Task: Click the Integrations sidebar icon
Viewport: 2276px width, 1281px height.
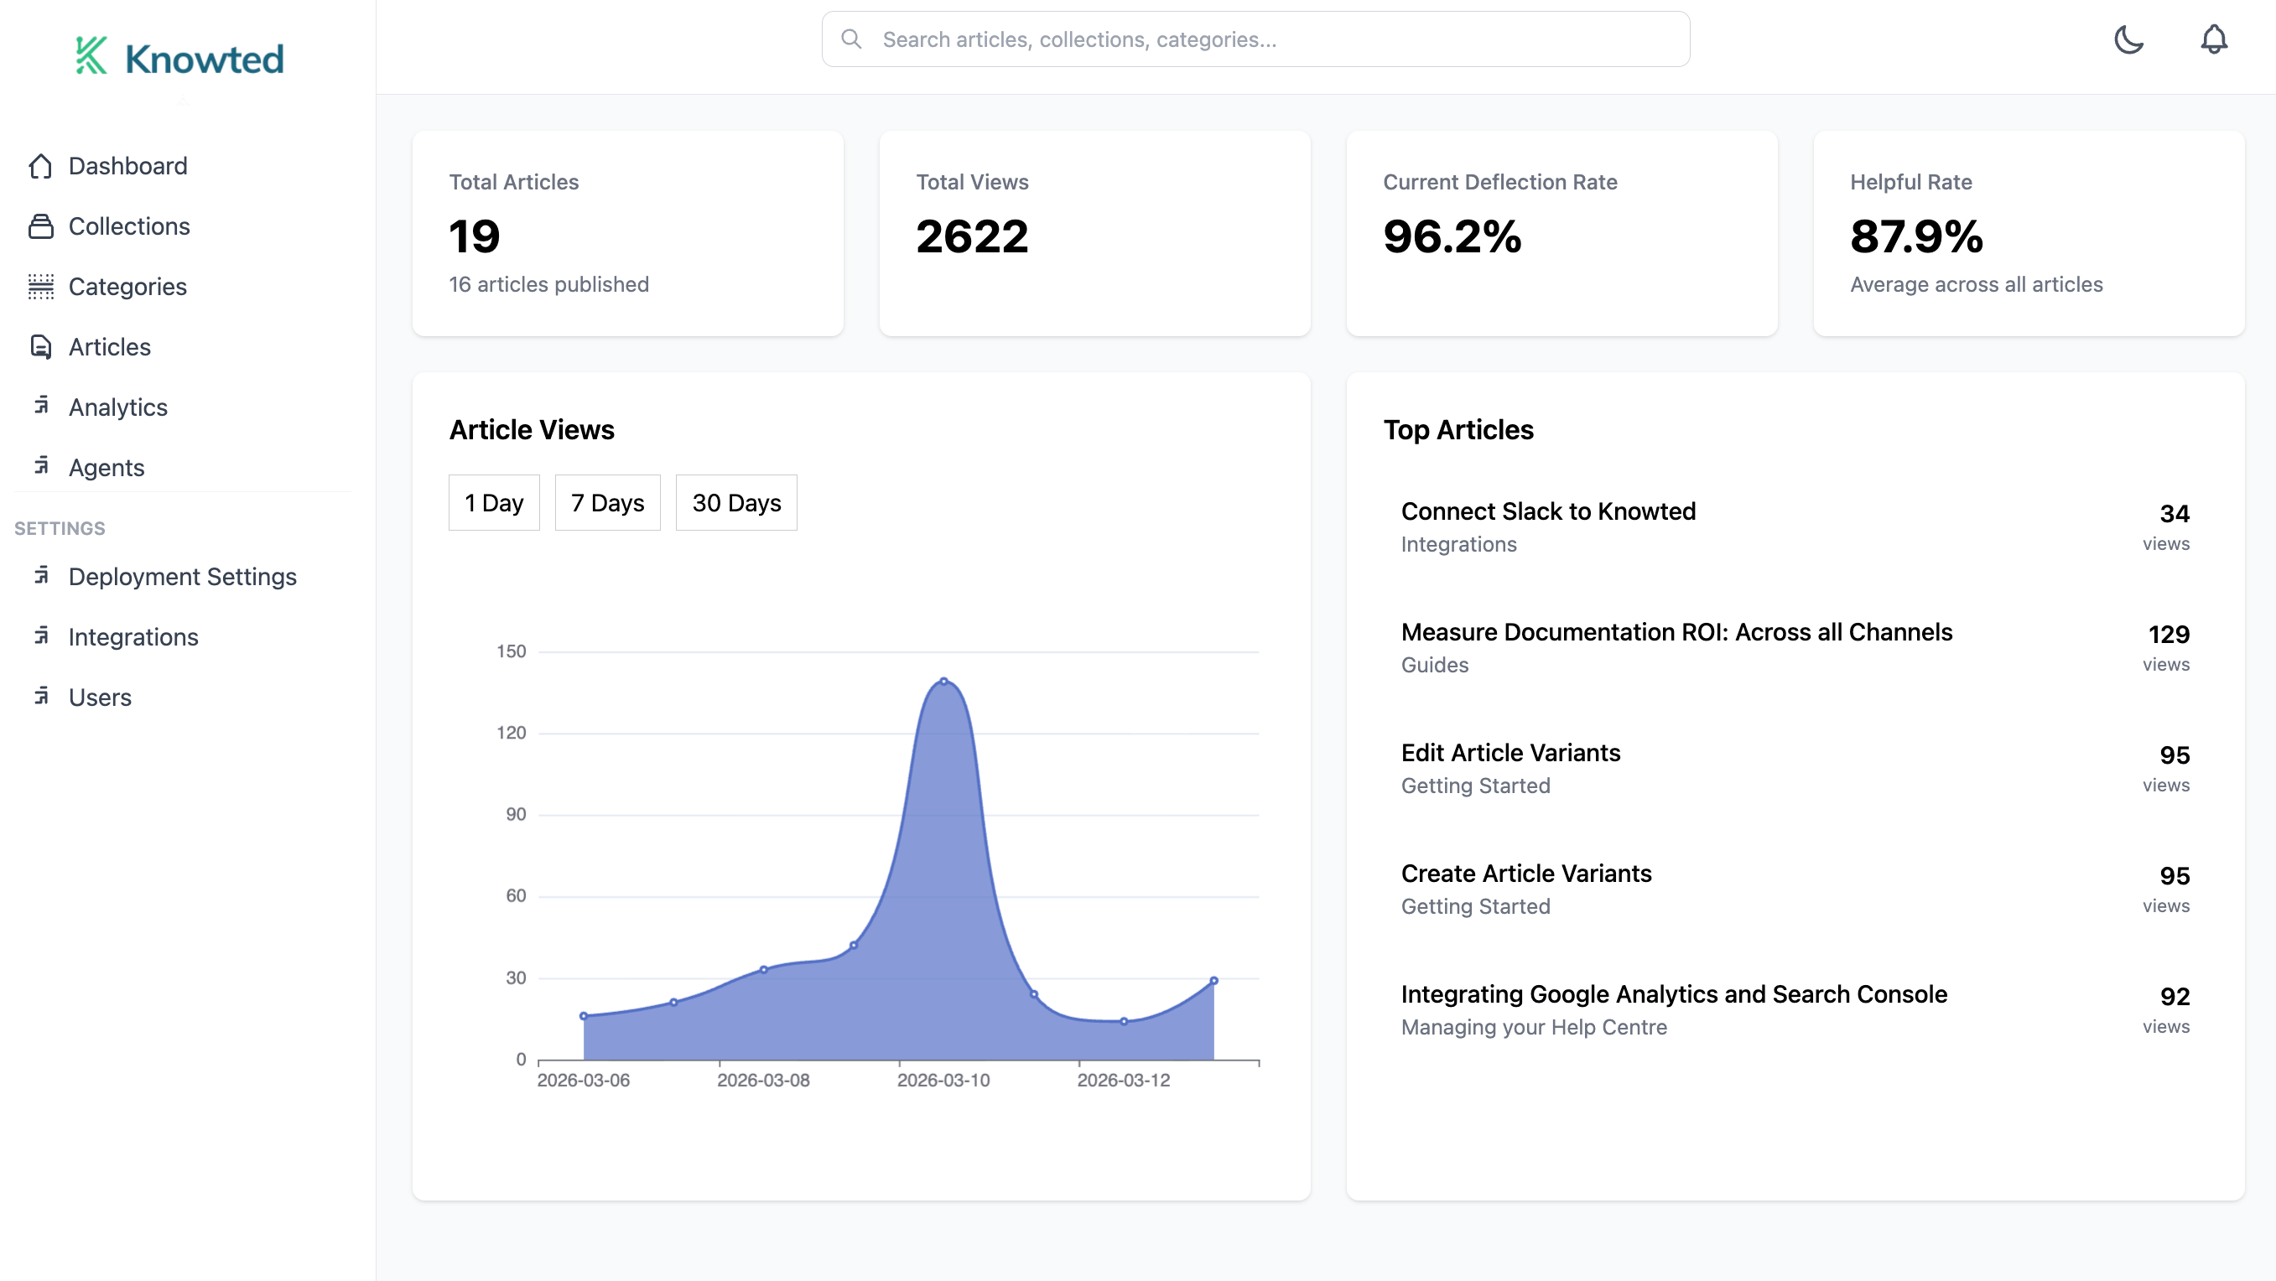Action: coord(42,635)
